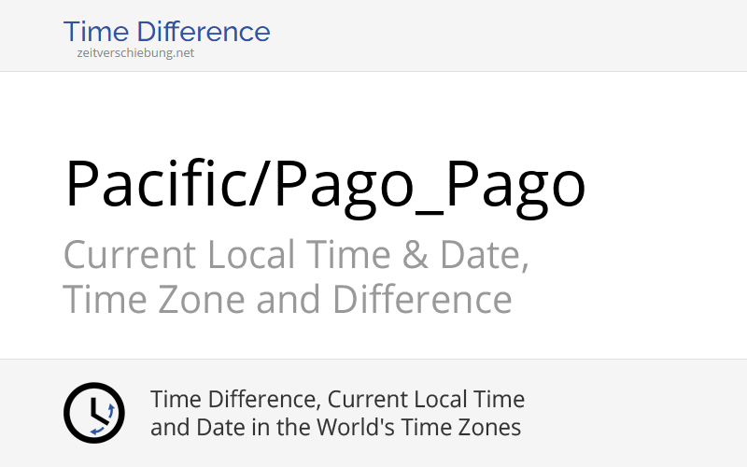Click footer text "Time Difference, Current Local Time"
Image resolution: width=747 pixels, height=467 pixels.
click(337, 400)
